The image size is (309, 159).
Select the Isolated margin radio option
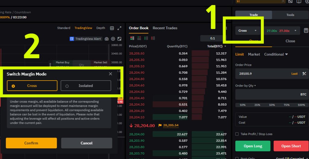tap(86, 86)
